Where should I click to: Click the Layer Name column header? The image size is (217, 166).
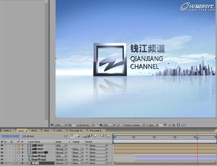pos(34,141)
